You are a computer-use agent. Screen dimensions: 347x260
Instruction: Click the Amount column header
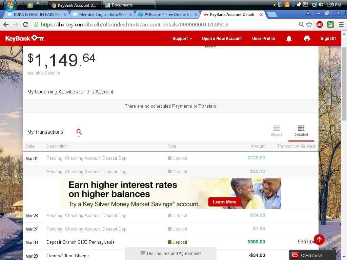pos(258,146)
